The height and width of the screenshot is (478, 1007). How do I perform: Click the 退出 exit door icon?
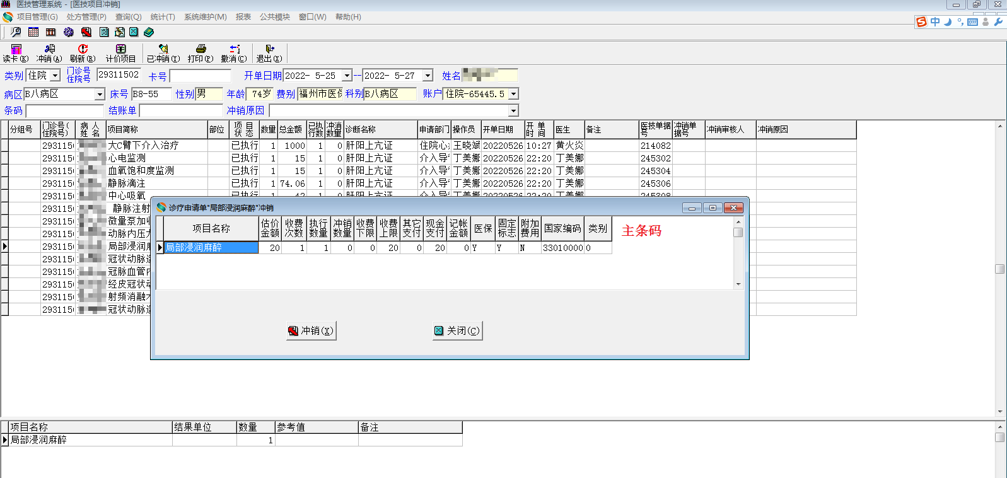pyautogui.click(x=269, y=49)
